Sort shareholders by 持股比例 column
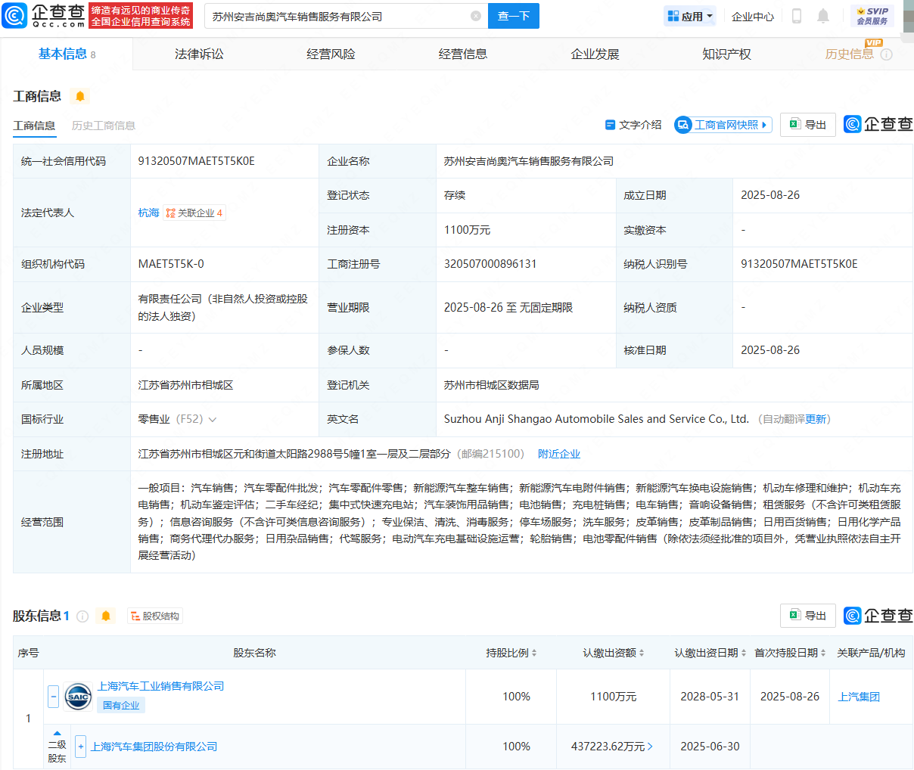Image resolution: width=914 pixels, height=770 pixels. (511, 653)
